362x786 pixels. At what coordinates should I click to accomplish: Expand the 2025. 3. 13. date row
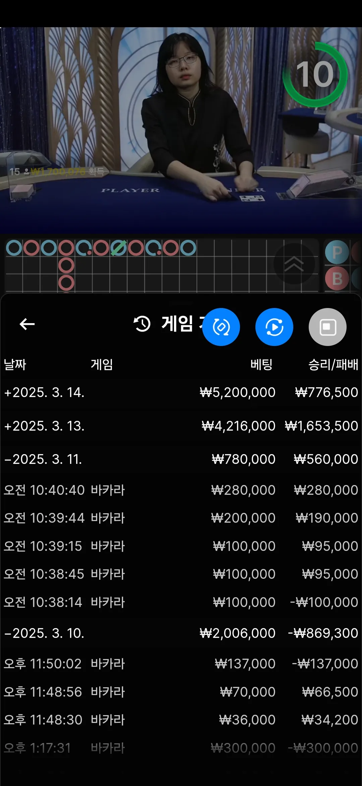[181, 426]
